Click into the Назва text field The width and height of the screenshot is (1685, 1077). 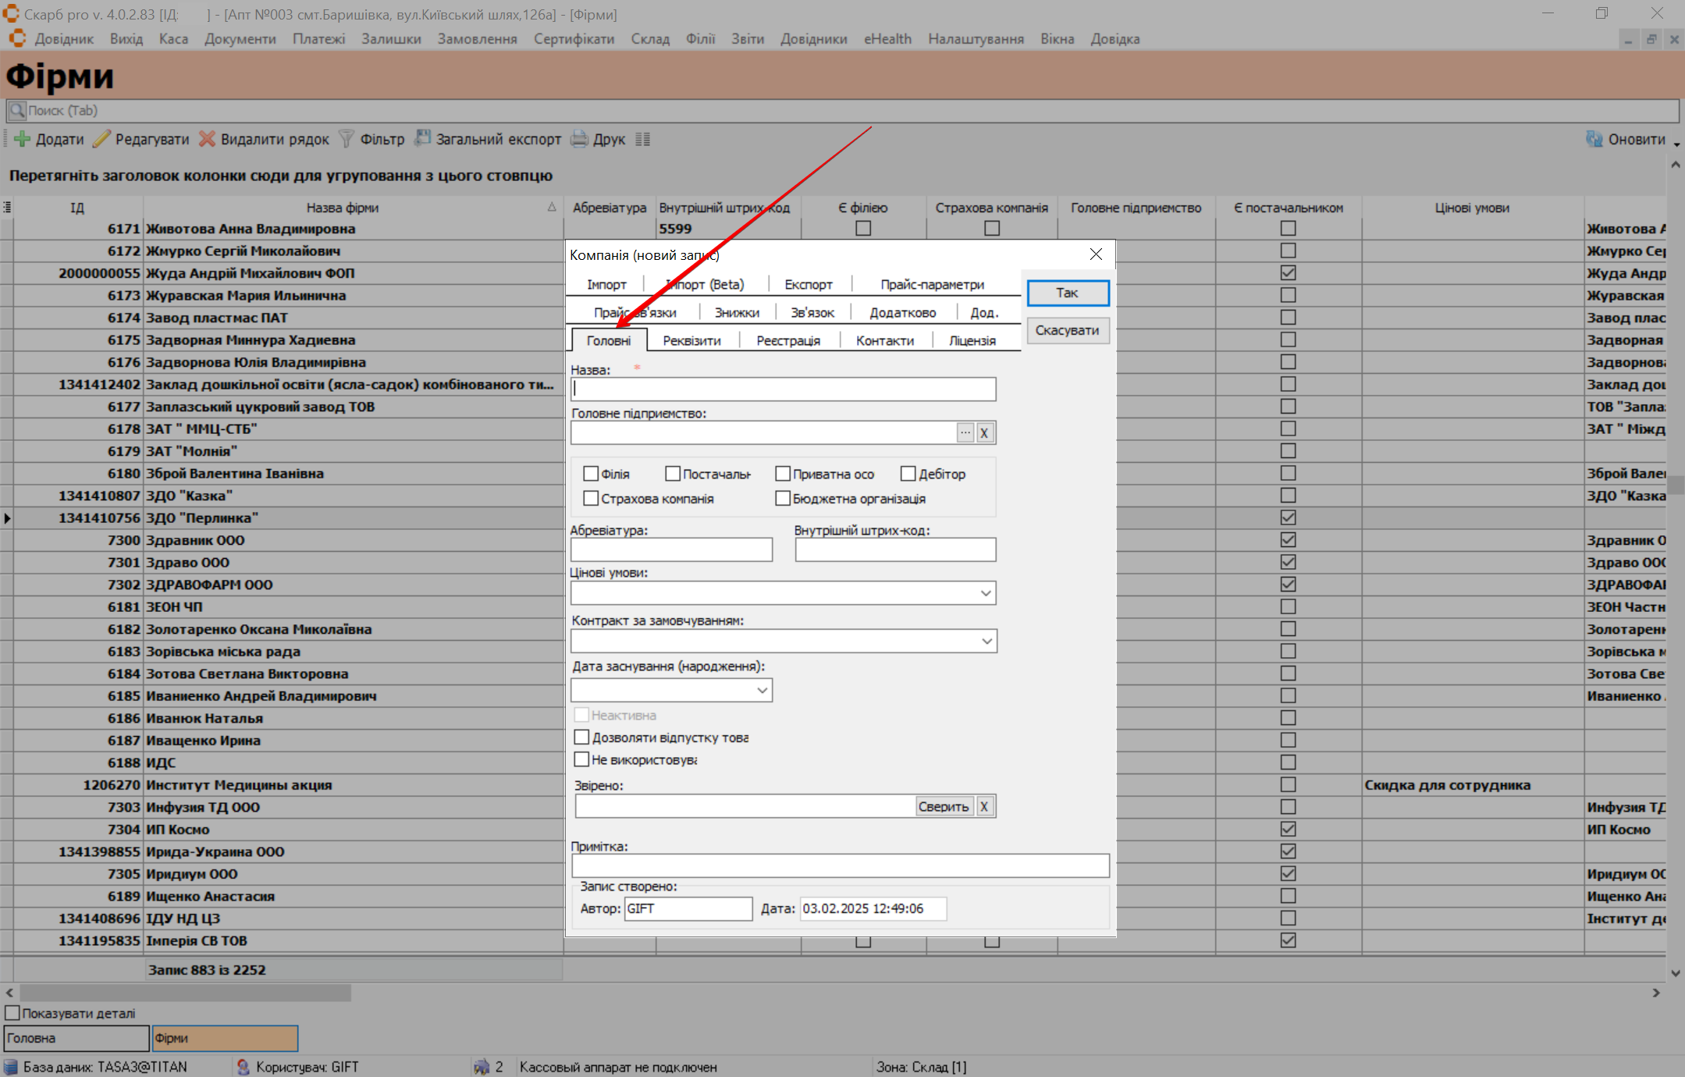tap(783, 389)
